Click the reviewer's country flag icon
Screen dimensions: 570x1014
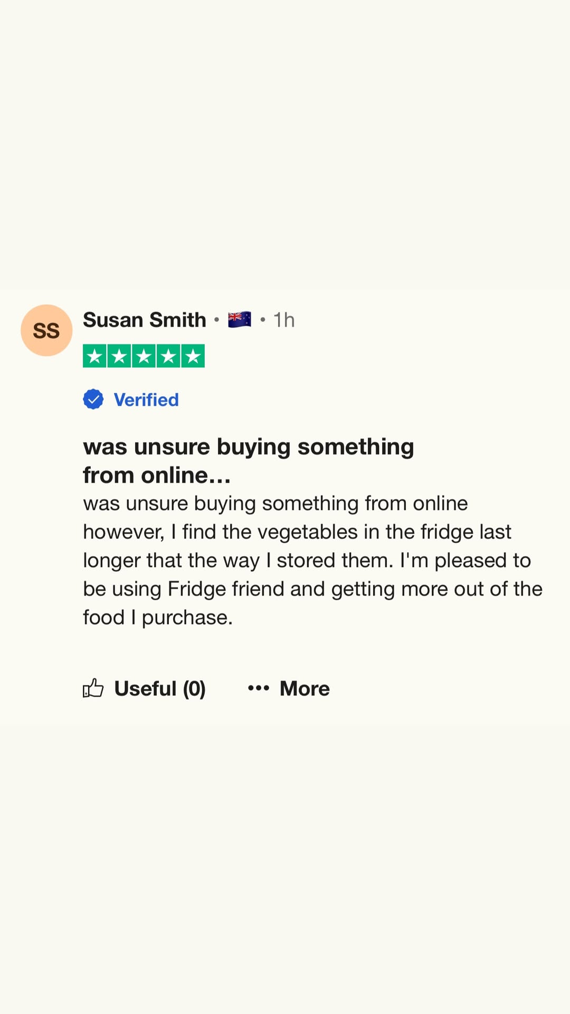(x=240, y=320)
